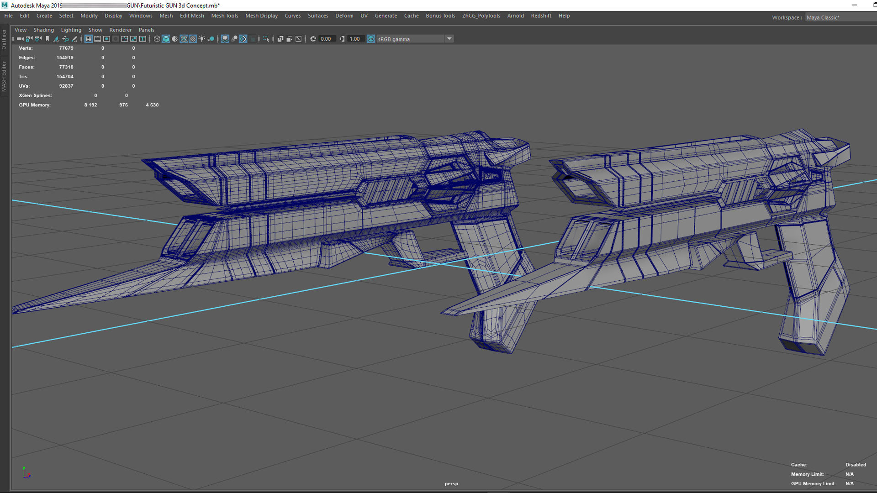Click the Use All Lights bulb icon
Viewport: 877px width, 493px height.
202,39
